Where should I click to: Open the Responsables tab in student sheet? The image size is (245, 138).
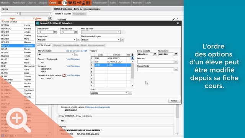click(79, 14)
